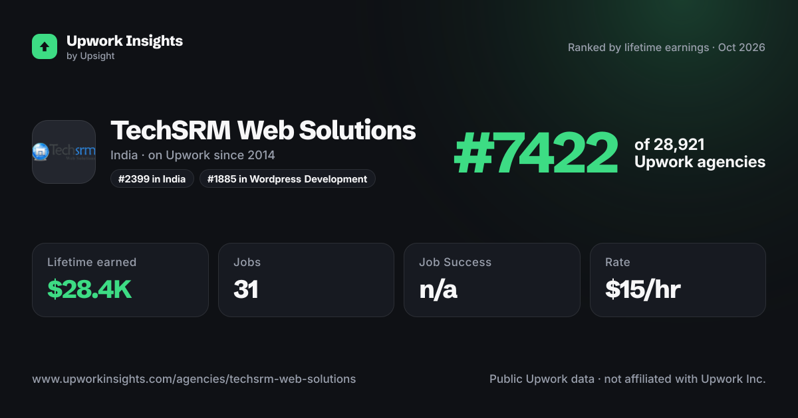Click 'of 28,921 Upwork agencies' text
Screen dimensions: 798x418
[x=700, y=153]
